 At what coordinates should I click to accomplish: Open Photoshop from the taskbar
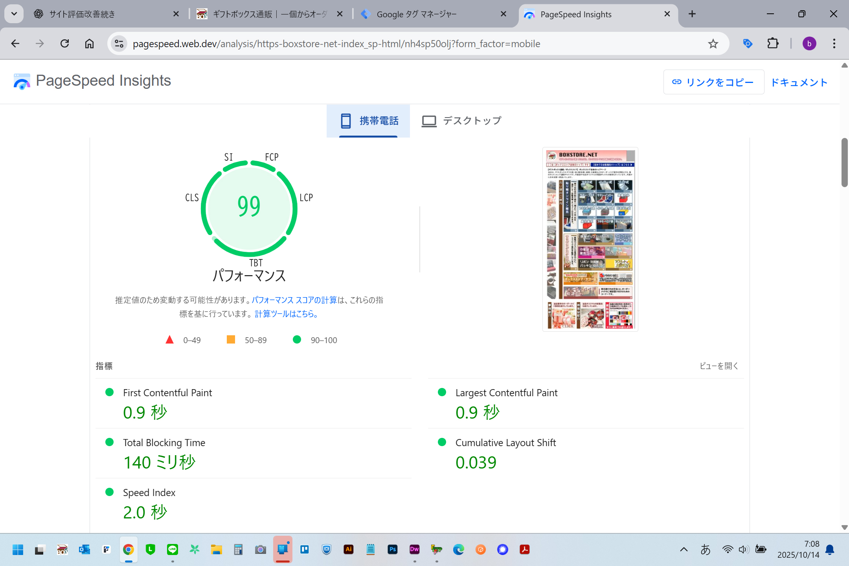(392, 549)
